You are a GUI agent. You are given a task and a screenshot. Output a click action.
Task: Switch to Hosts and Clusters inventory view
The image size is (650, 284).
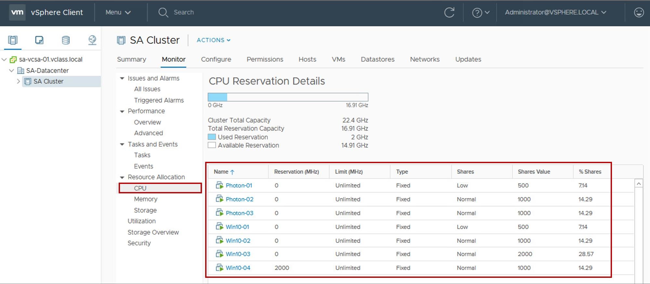point(13,40)
